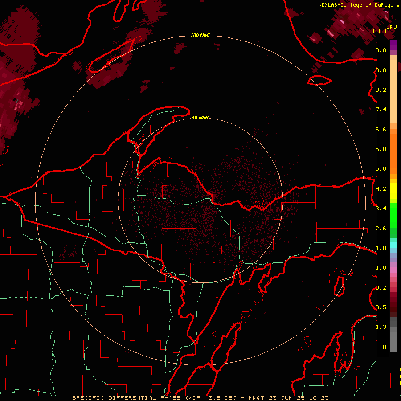Click the yellow segment of the color scale
Screen dimensions: 401x401
(393, 191)
